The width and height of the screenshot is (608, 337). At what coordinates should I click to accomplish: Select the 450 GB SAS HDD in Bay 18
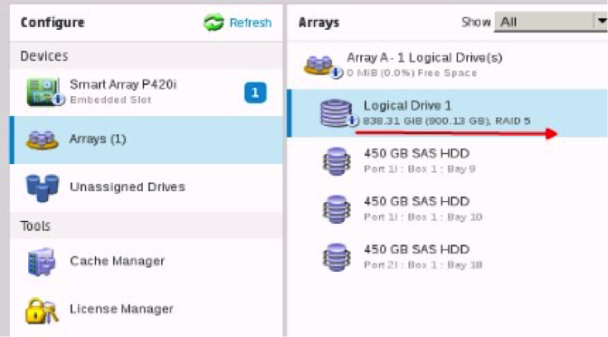coord(416,249)
